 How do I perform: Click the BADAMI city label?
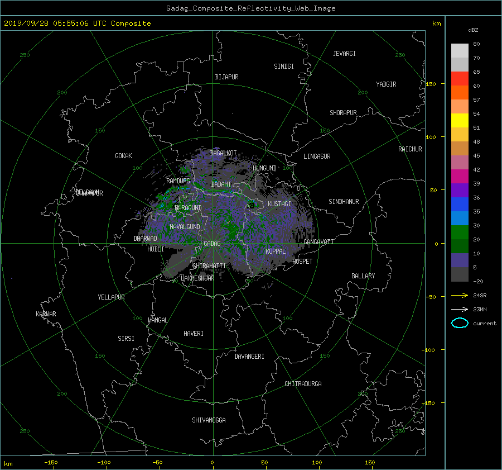click(221, 184)
